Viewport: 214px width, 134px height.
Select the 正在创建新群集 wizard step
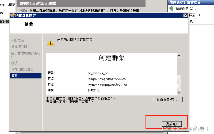click(22, 69)
